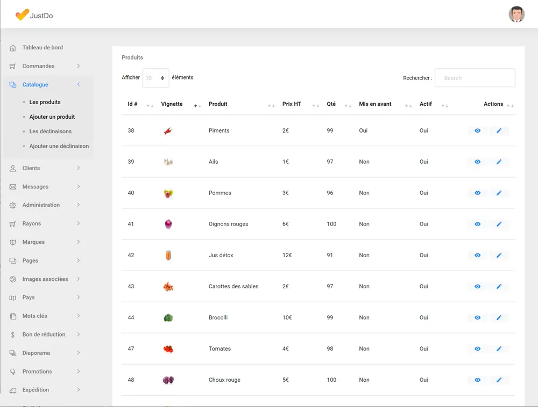Viewport: 538px width, 407px height.
Task: Click the JustDo heart logo icon
Action: tap(22, 16)
